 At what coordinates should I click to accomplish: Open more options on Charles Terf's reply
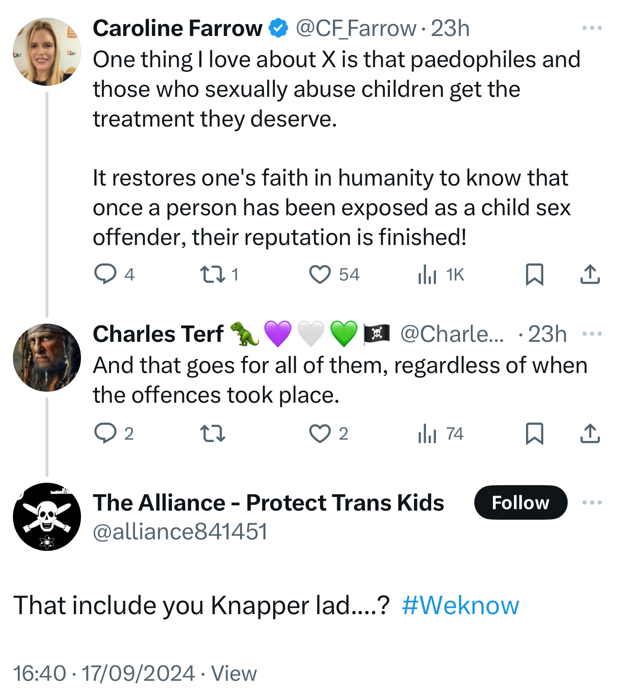tap(592, 334)
